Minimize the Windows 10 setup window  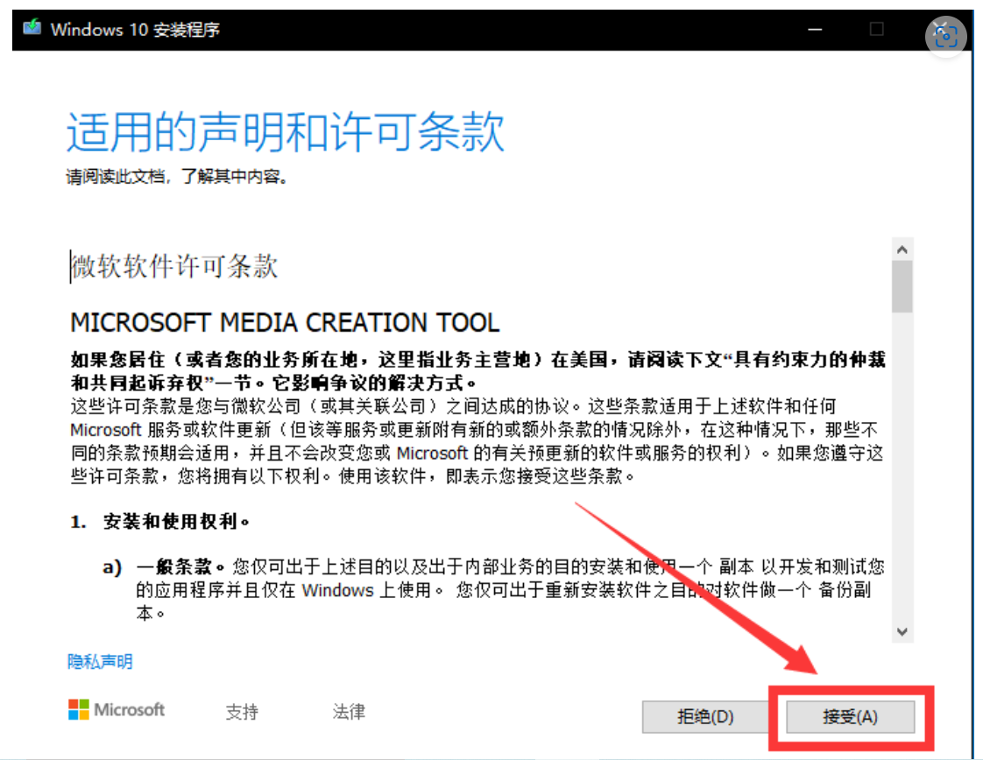815,30
